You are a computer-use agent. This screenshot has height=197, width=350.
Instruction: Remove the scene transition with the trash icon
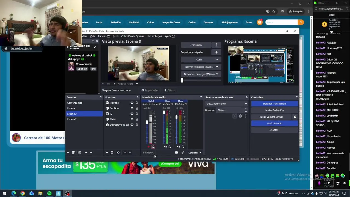(240, 116)
